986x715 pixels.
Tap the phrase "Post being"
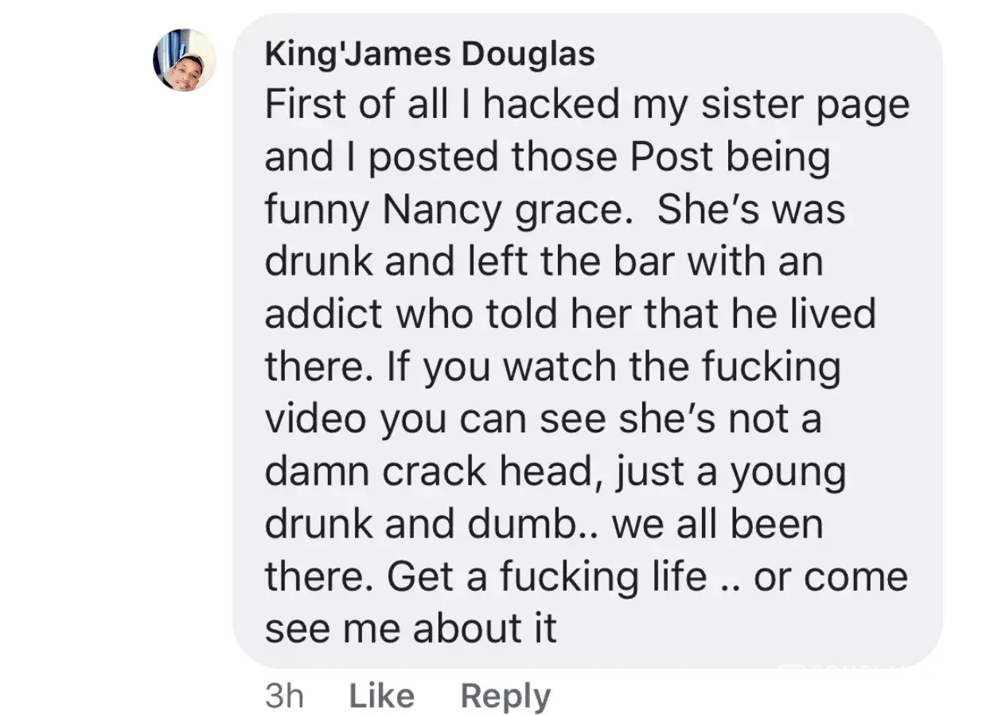(x=730, y=158)
